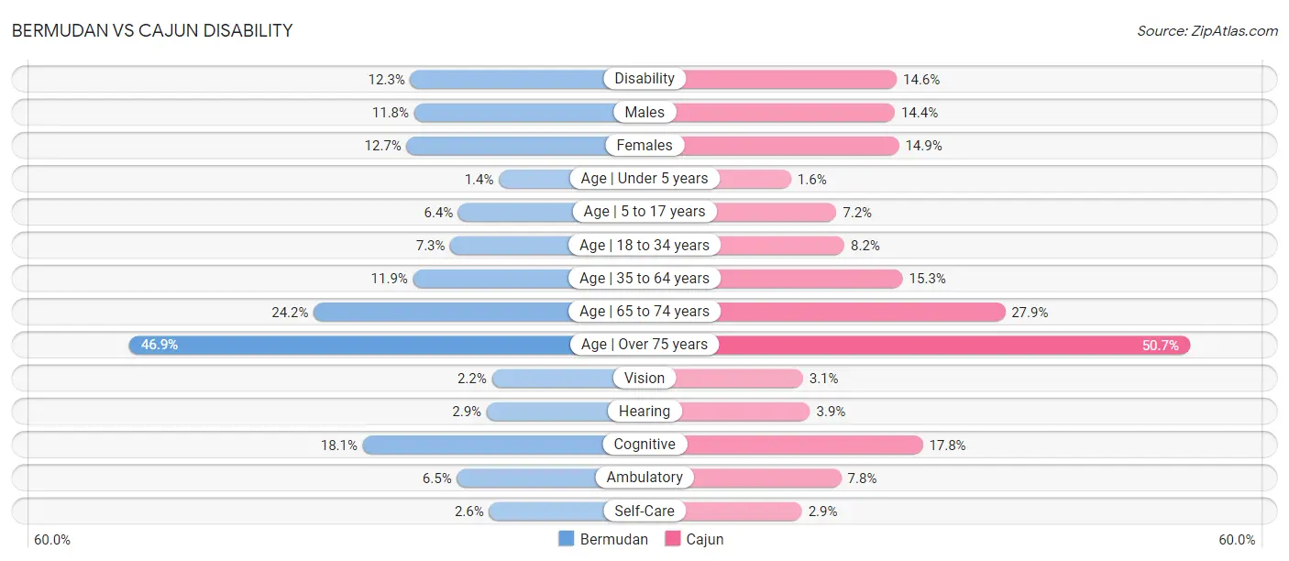Select the Disability category label

644,79
